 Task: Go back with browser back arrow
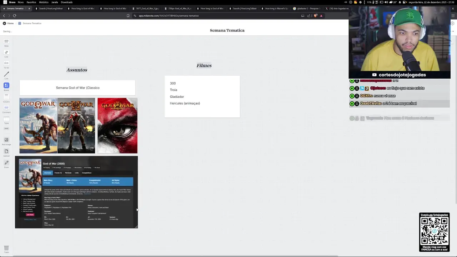click(x=4, y=16)
